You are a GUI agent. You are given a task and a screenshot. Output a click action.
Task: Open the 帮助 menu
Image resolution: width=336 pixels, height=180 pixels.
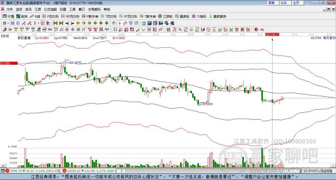click(107, 9)
